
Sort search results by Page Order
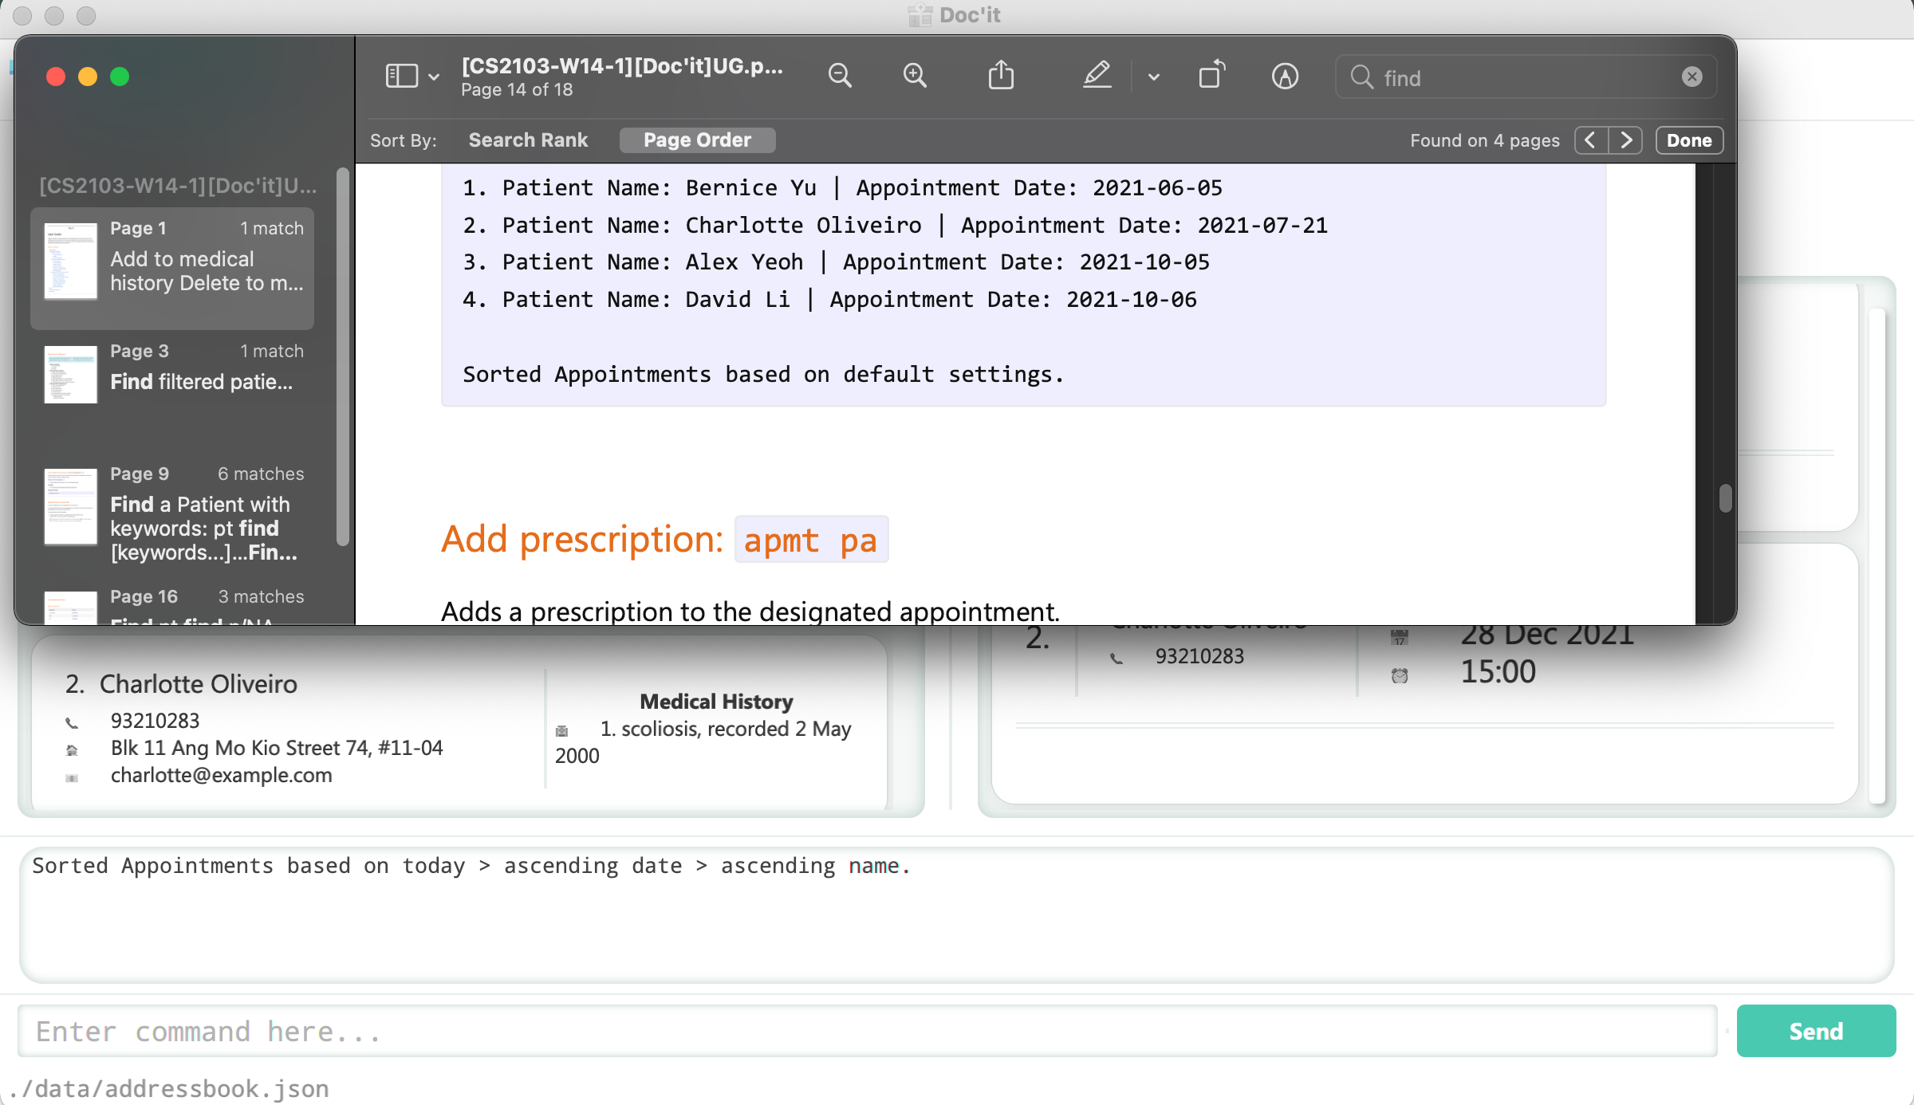tap(697, 140)
